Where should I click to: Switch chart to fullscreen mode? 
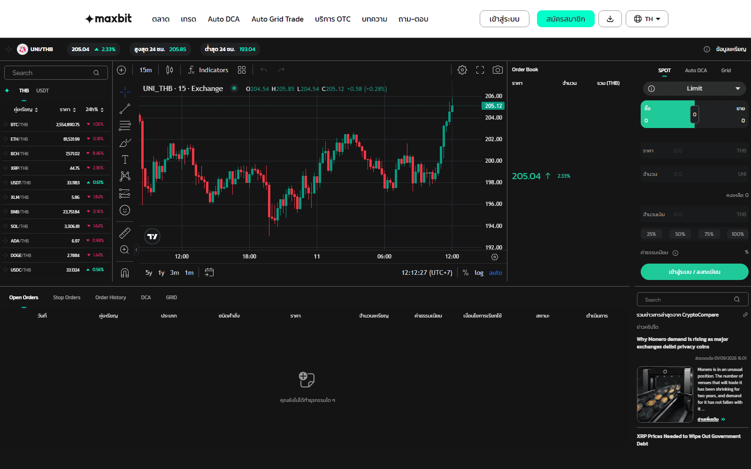(480, 70)
